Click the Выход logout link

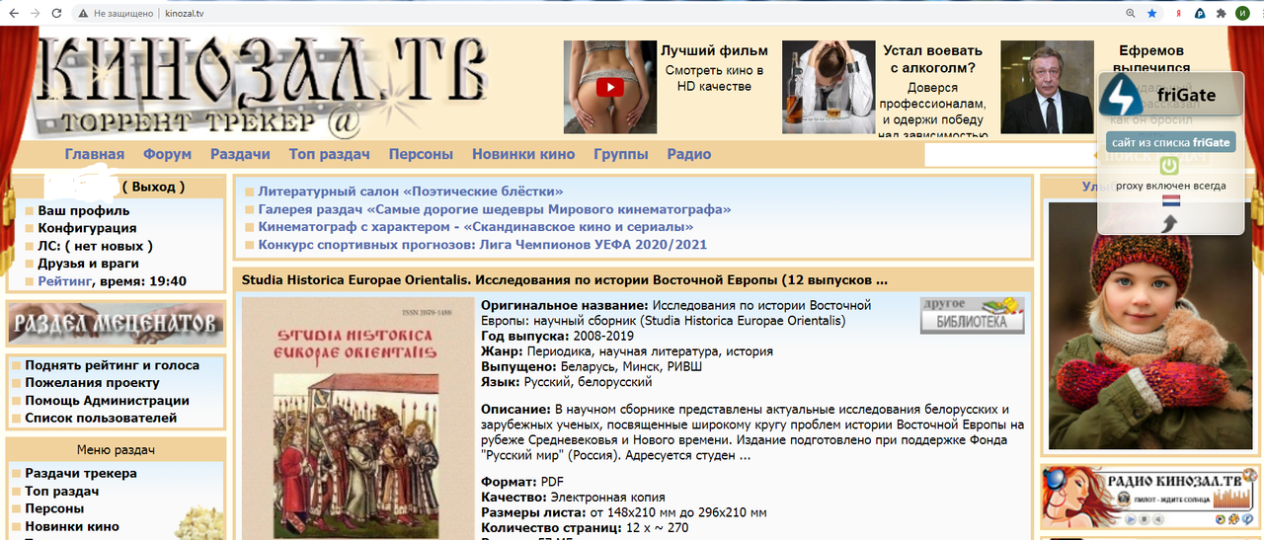(x=153, y=187)
